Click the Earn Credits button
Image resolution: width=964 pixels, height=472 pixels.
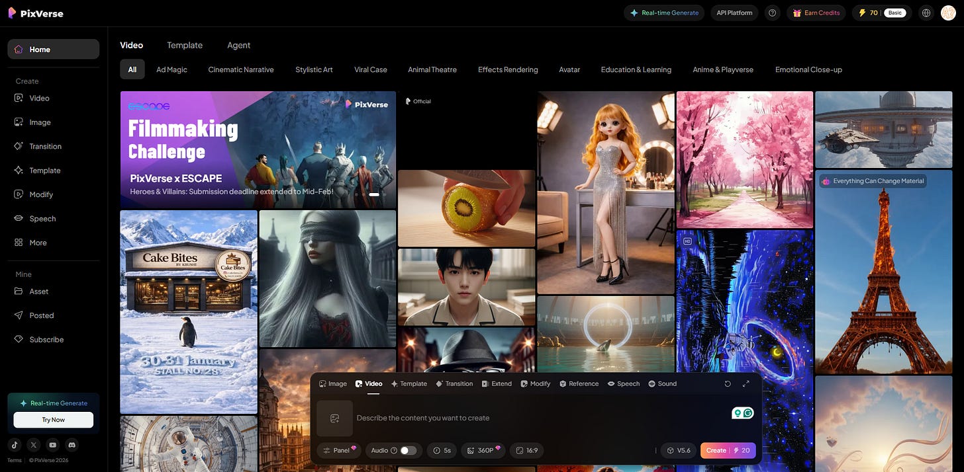coord(816,12)
